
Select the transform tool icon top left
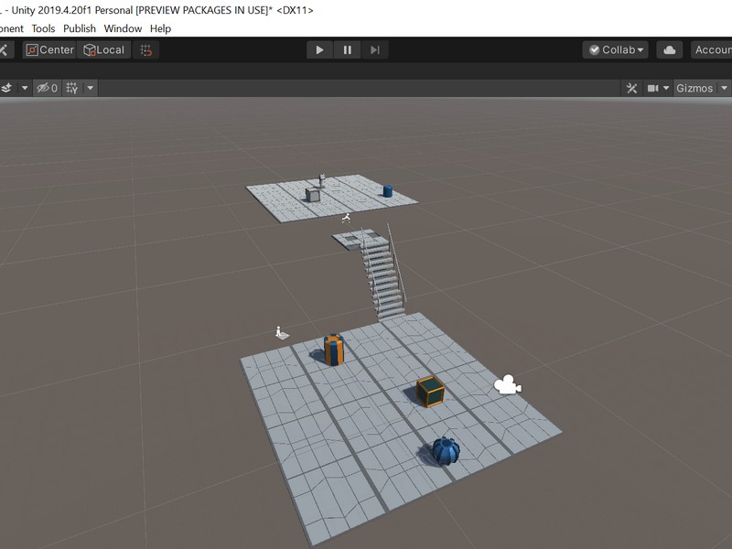(4, 49)
